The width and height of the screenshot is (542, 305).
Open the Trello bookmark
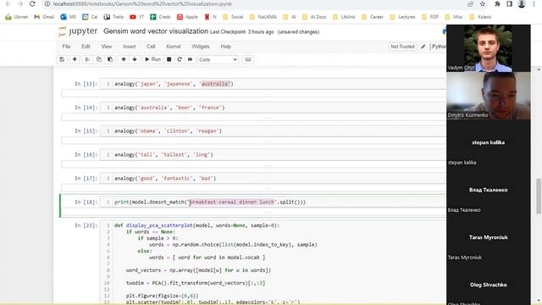pos(113,17)
